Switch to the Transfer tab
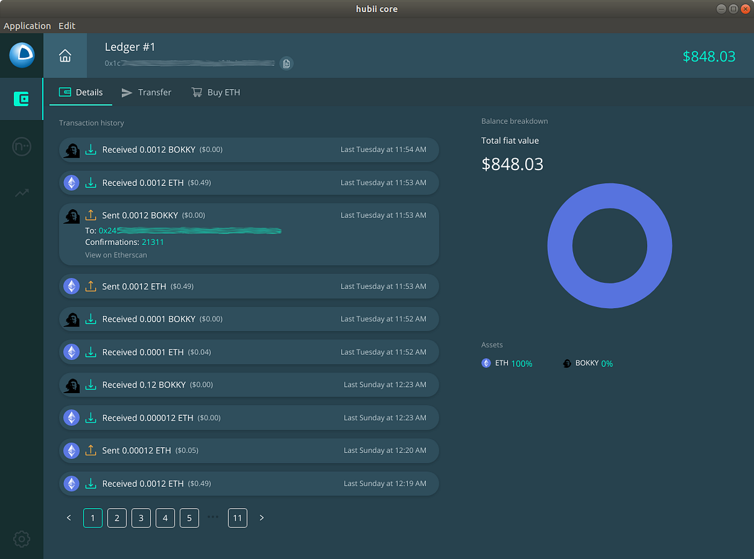The width and height of the screenshot is (754, 559). tap(146, 92)
